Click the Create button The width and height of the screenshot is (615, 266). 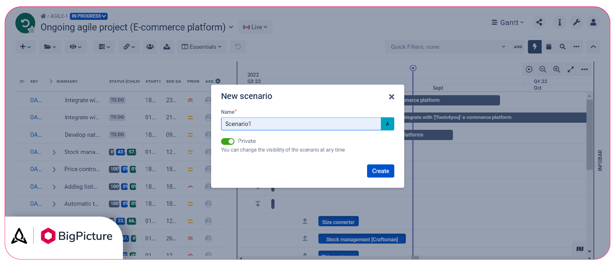(381, 171)
